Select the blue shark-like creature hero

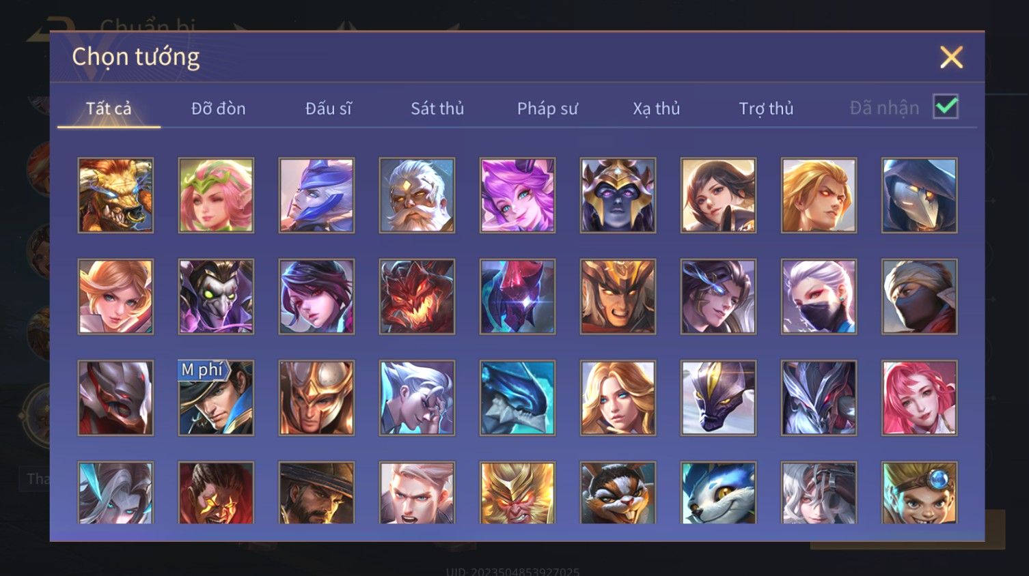517,398
